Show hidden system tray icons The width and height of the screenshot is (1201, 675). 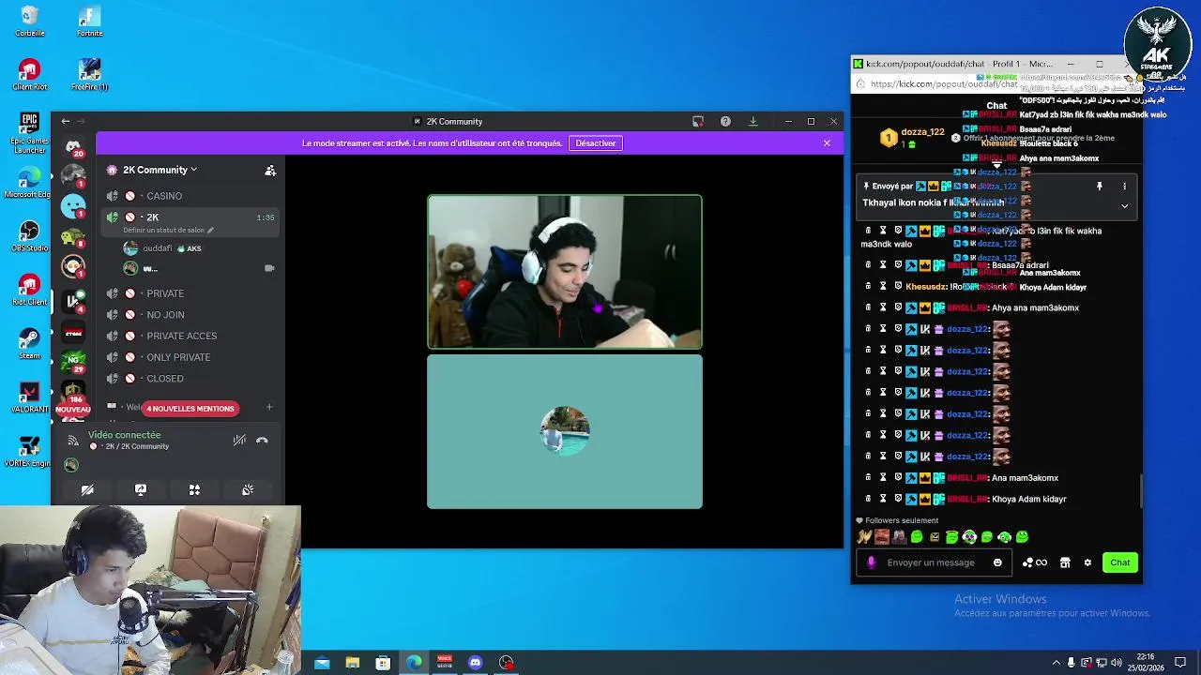tap(1057, 663)
